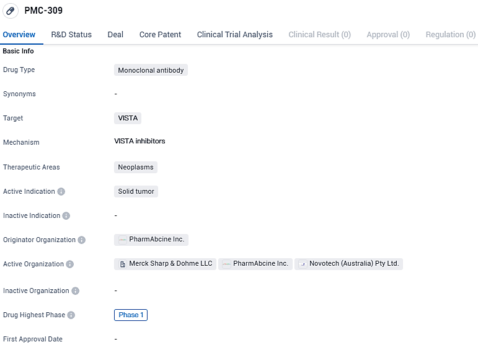
Task: Click info icon beside Drug Highest Phase
Action: click(x=71, y=315)
